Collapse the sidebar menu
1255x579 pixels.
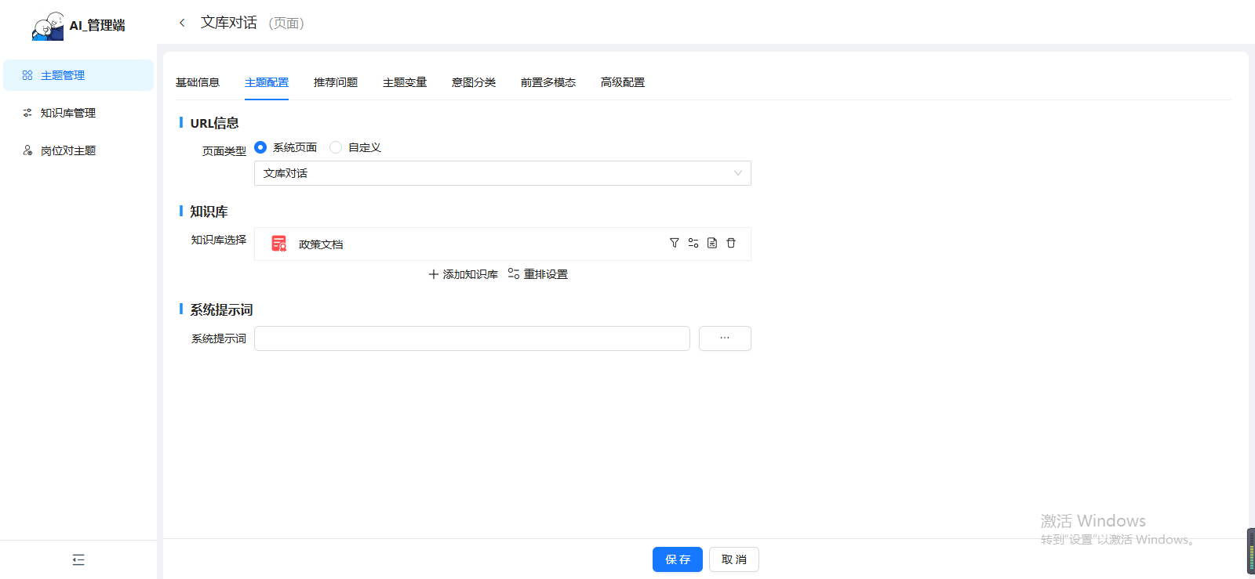(x=78, y=559)
